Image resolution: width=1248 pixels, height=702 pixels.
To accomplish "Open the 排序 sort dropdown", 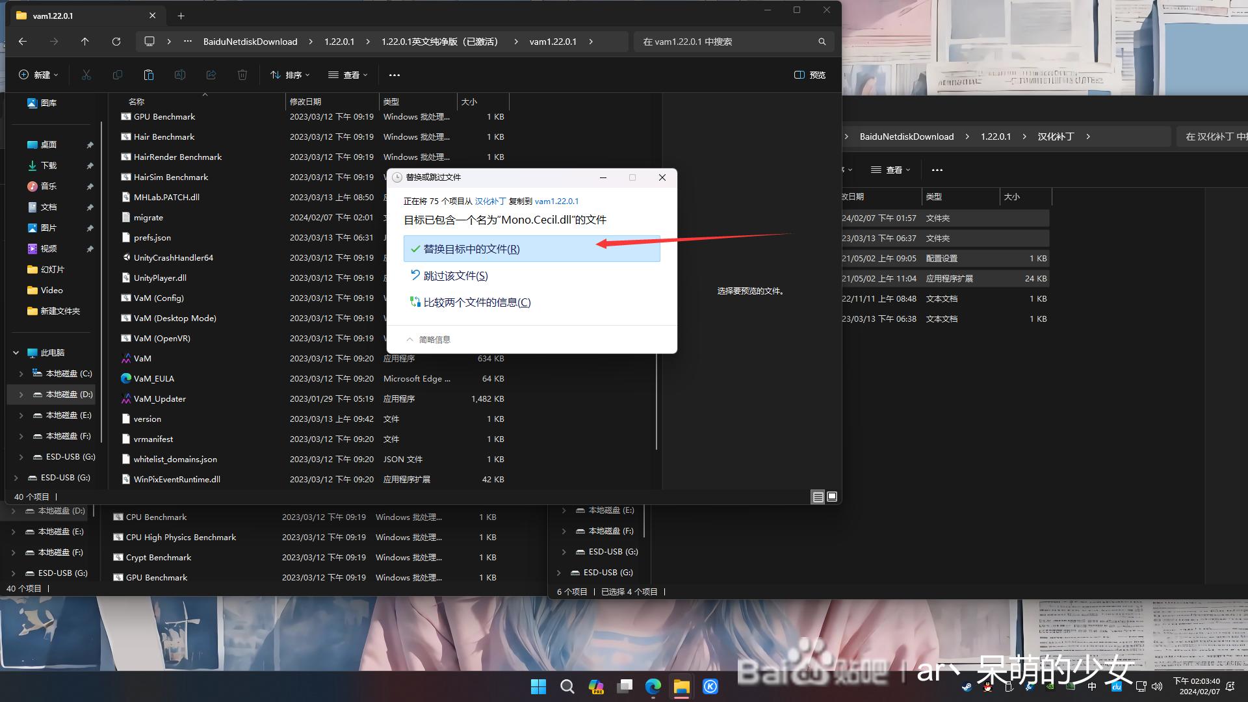I will (290, 75).
